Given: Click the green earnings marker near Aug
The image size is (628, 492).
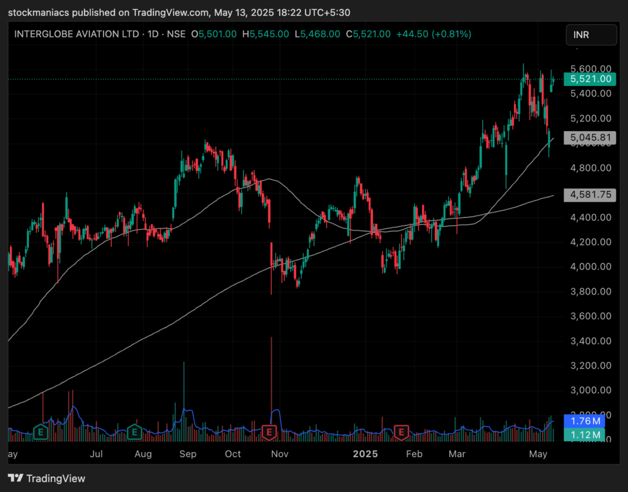Looking at the screenshot, I should 134,432.
